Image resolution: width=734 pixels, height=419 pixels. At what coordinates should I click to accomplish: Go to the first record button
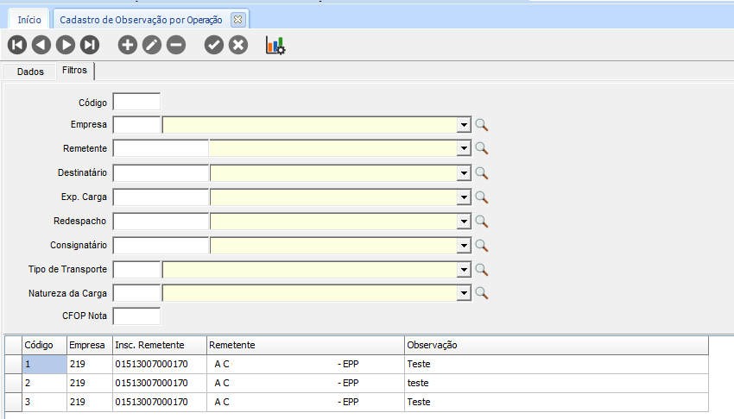tap(17, 45)
